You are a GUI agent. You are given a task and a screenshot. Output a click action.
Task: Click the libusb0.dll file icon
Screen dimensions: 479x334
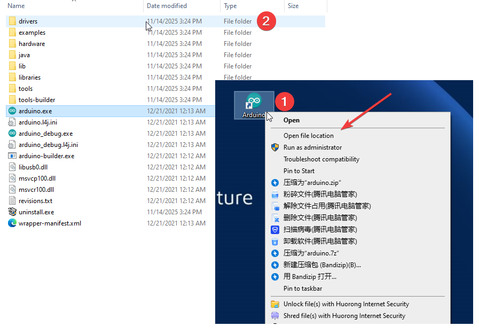[12, 167]
